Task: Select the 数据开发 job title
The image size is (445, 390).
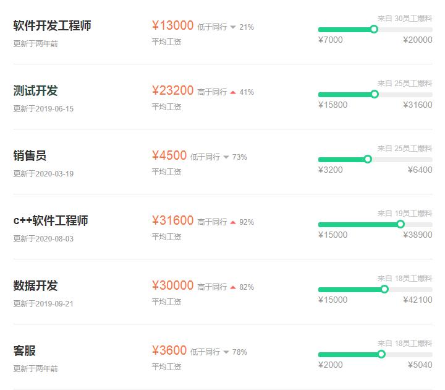Action: 35,286
